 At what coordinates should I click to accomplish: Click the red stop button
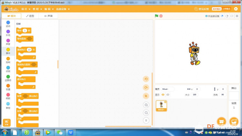161,16
